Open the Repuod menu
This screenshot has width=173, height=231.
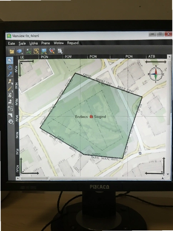pos(73,43)
